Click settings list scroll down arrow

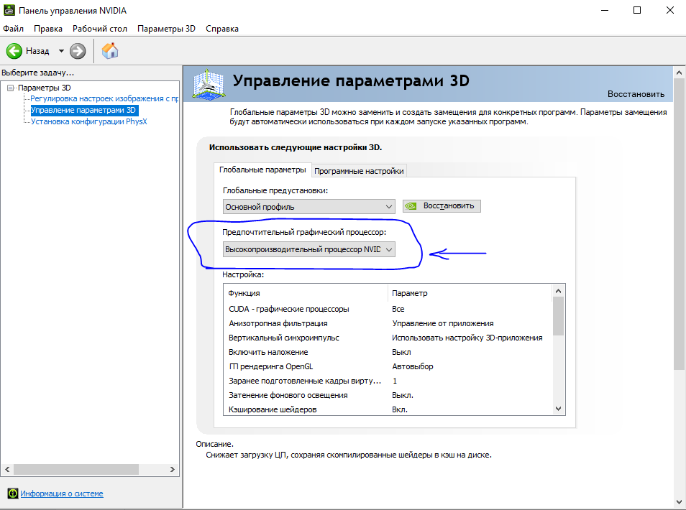point(558,409)
